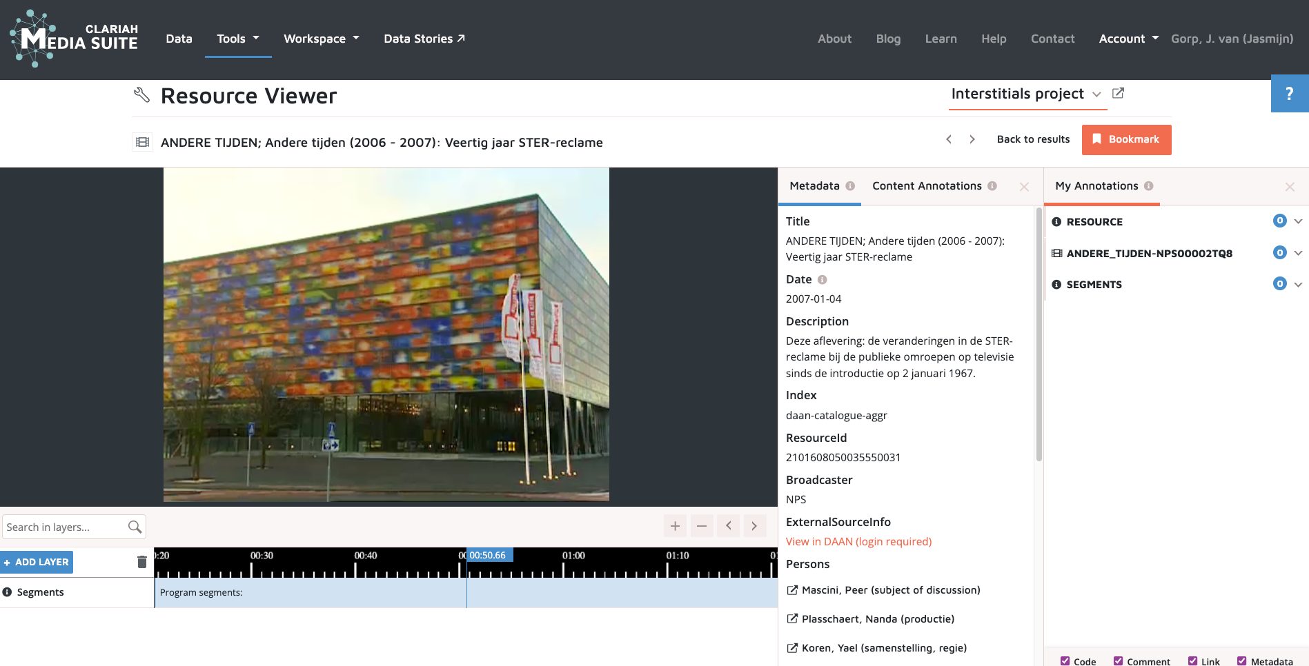The image size is (1309, 666).
Task: Open View in DAAN link
Action: click(858, 542)
